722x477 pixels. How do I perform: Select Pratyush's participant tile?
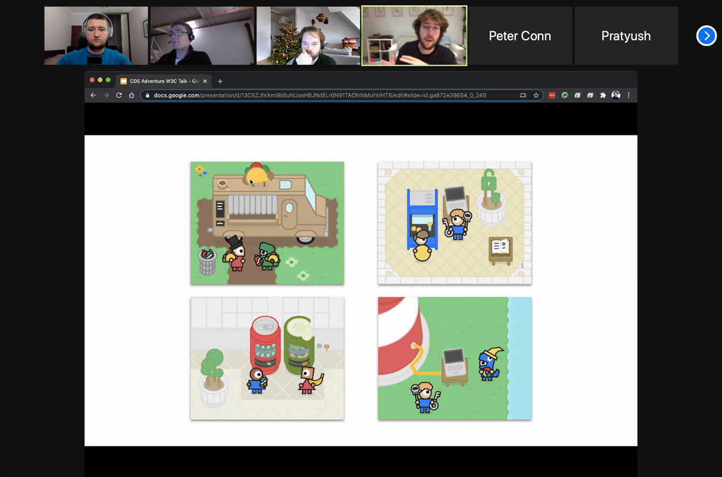[x=626, y=35]
